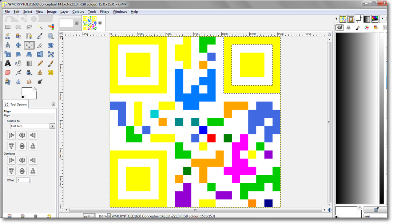The image size is (393, 224).
Task: Choose the Foreground Select tool
Action: tap(18, 36)
